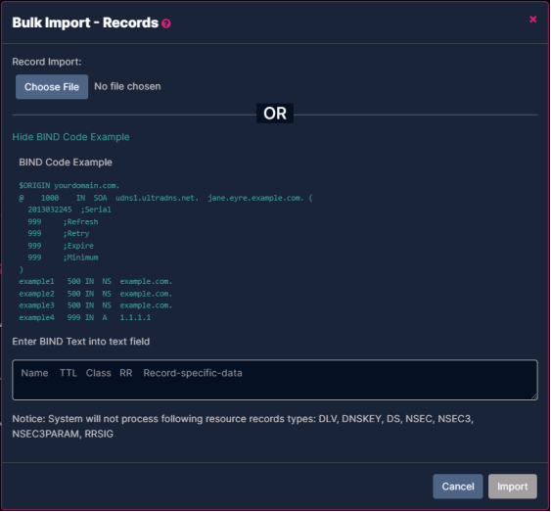
Task: Click the resize handle of the text area
Action: click(x=534, y=396)
